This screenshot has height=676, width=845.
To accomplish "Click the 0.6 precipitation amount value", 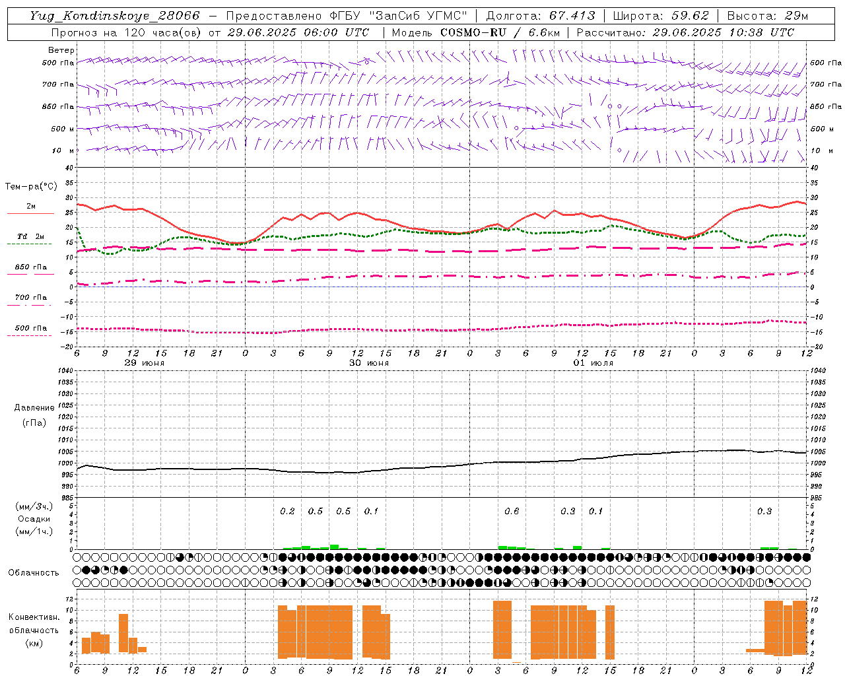I will point(512,512).
